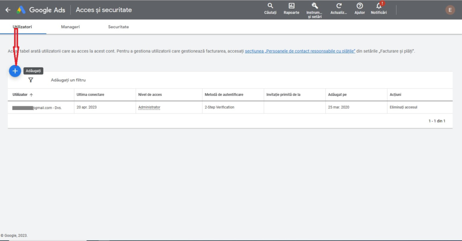Click the 25 mar. 2020 date cell
Screen dimensions: 462x241
pyautogui.click(x=338, y=107)
